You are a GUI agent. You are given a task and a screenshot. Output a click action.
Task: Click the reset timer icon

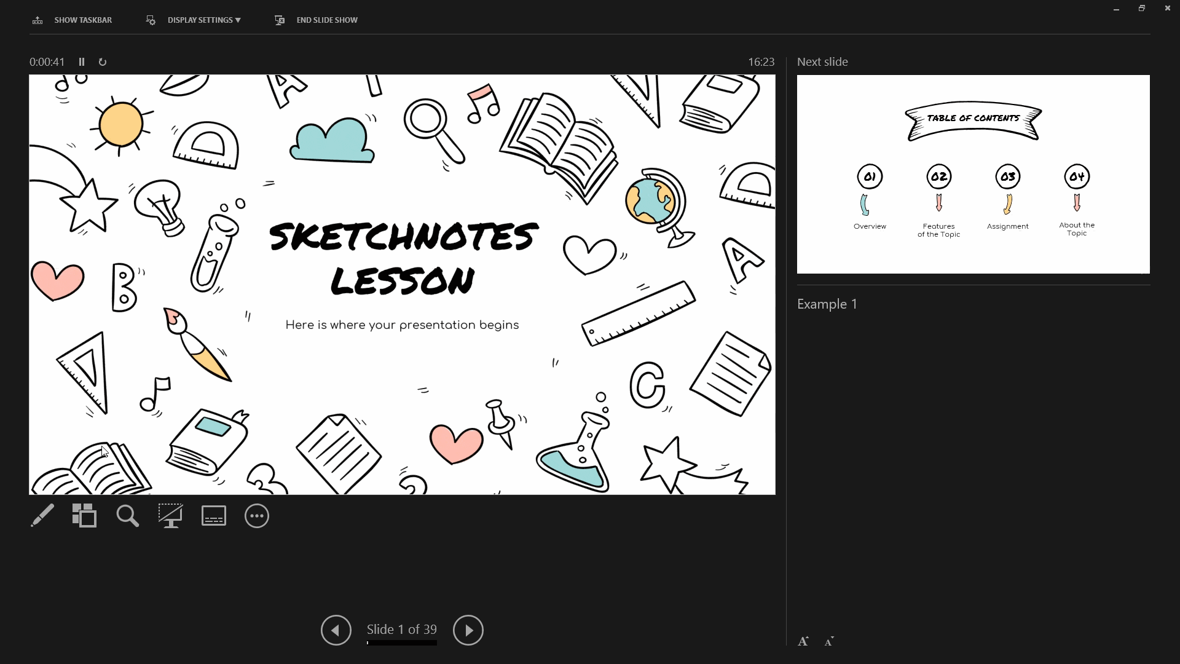(x=102, y=61)
